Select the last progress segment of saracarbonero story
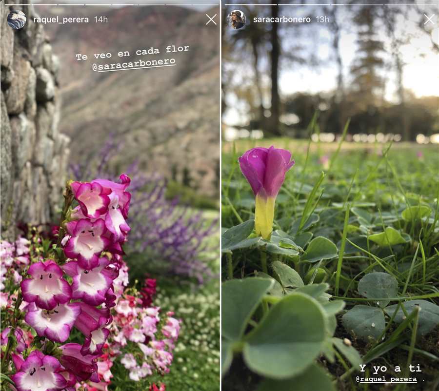 tap(410, 4)
